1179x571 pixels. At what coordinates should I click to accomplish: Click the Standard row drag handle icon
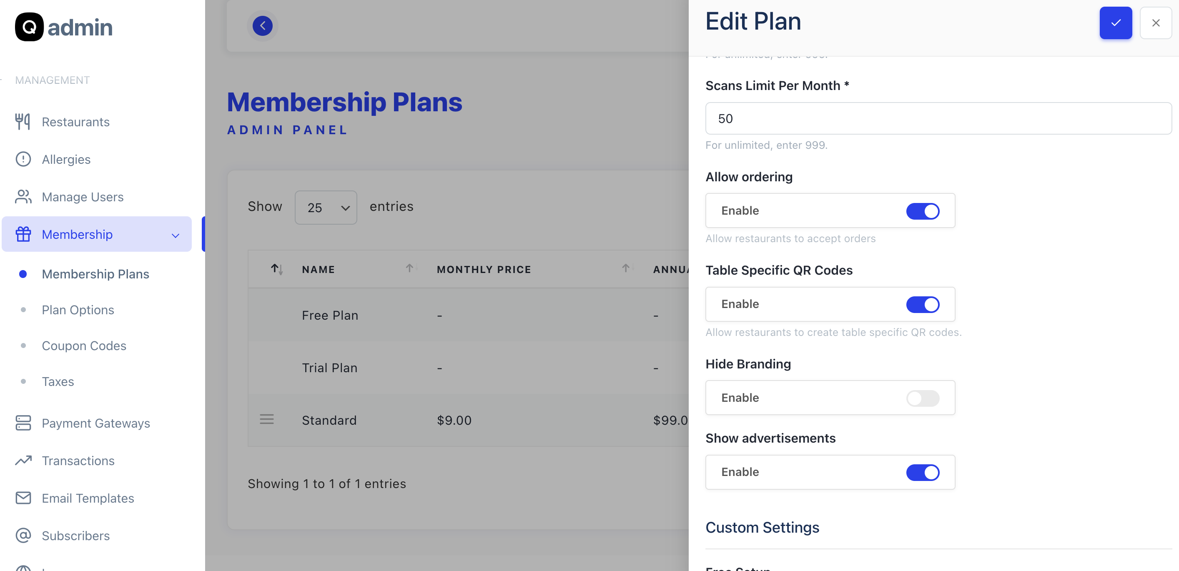267,419
